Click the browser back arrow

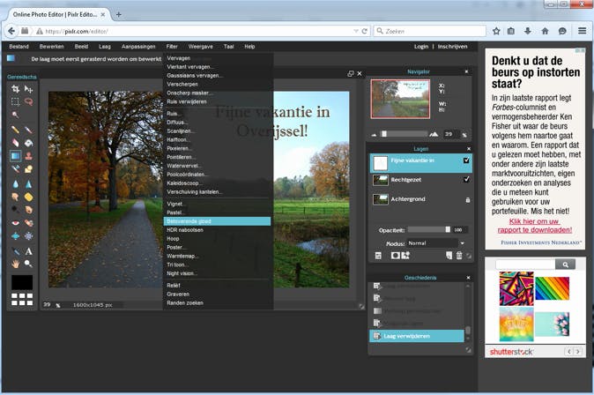tap(11, 31)
